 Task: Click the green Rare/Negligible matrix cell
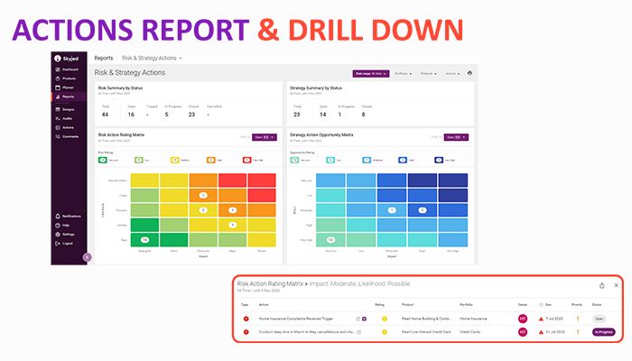coord(143,239)
